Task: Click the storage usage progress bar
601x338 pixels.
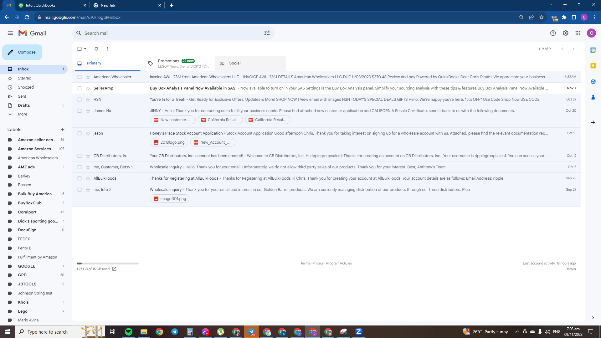Action: (x=108, y=264)
